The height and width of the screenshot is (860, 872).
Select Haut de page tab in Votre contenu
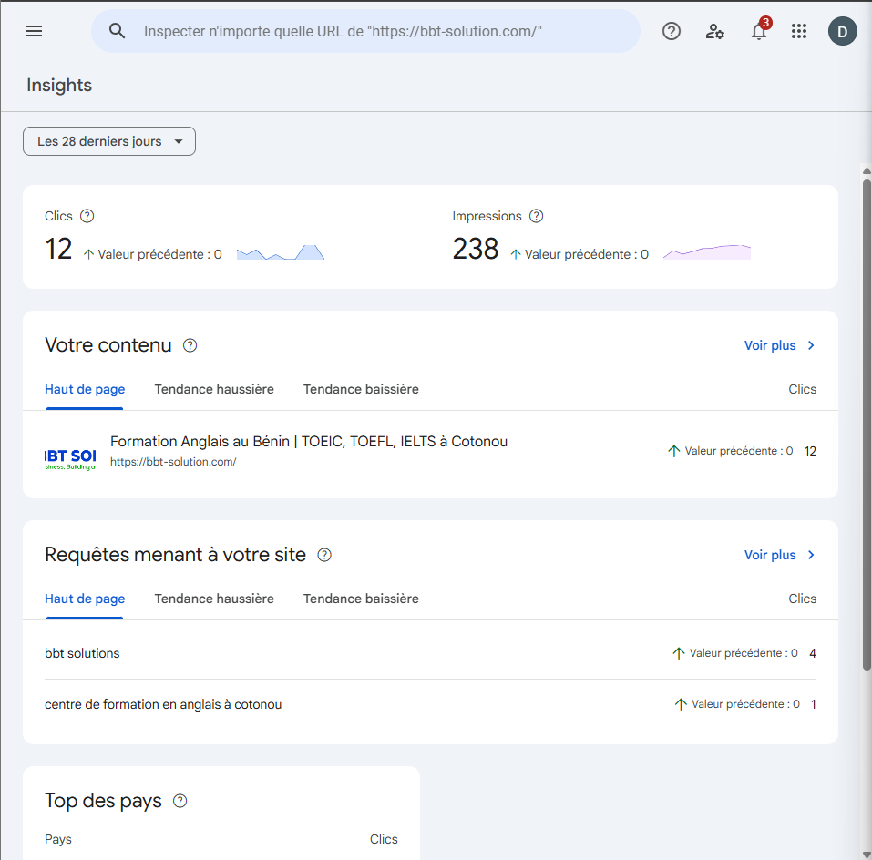click(85, 390)
